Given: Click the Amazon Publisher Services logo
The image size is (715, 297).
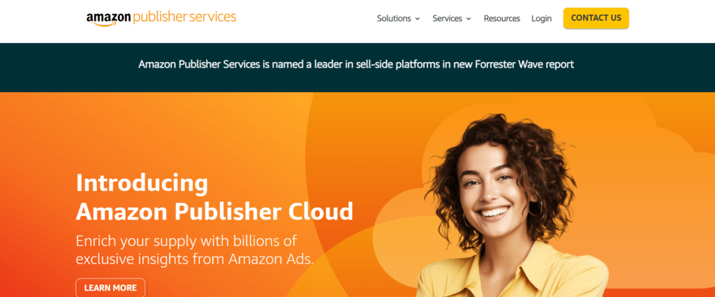Looking at the screenshot, I should 161,18.
